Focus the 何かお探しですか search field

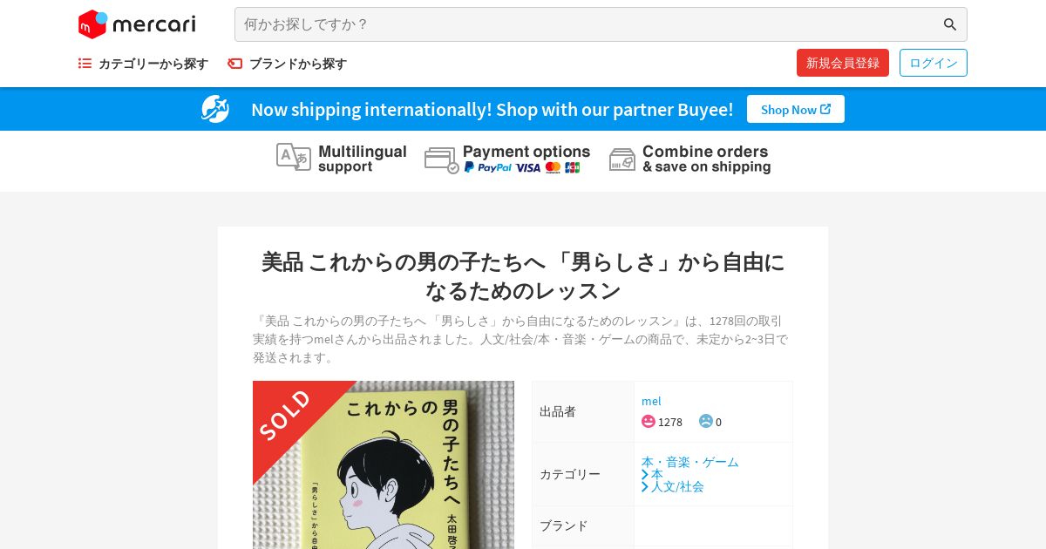click(x=588, y=24)
